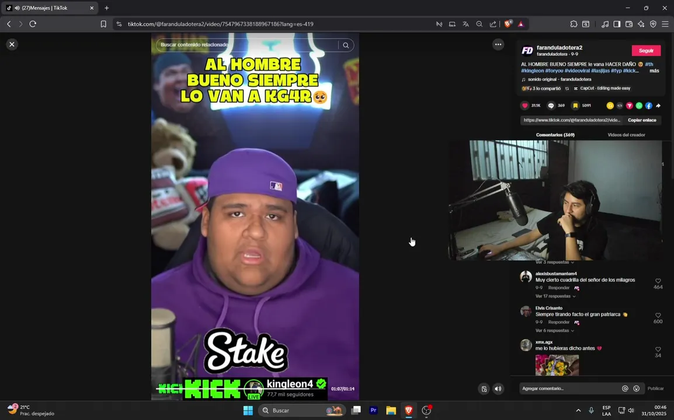Expand 'Ver 3 respuestas' replies

click(554, 262)
